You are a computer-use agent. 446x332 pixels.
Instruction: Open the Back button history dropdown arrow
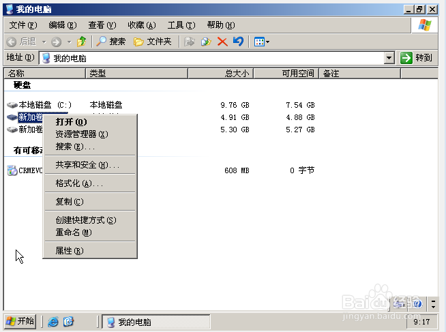pyautogui.click(x=44, y=42)
